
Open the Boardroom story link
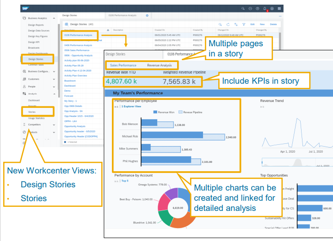[70, 81]
